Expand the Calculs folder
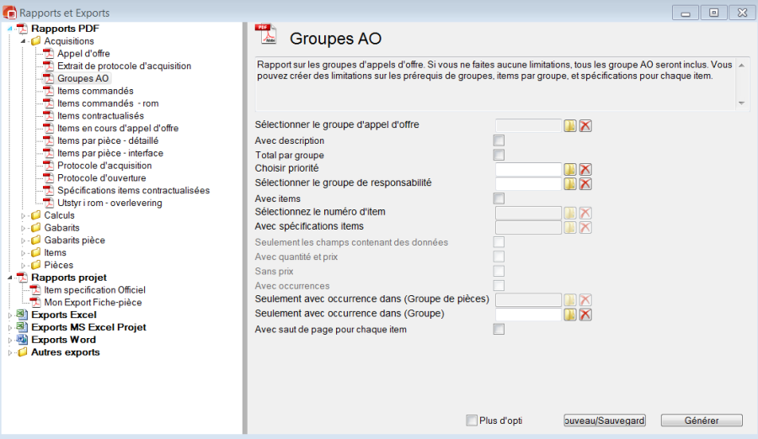758x439 pixels. [x=24, y=216]
